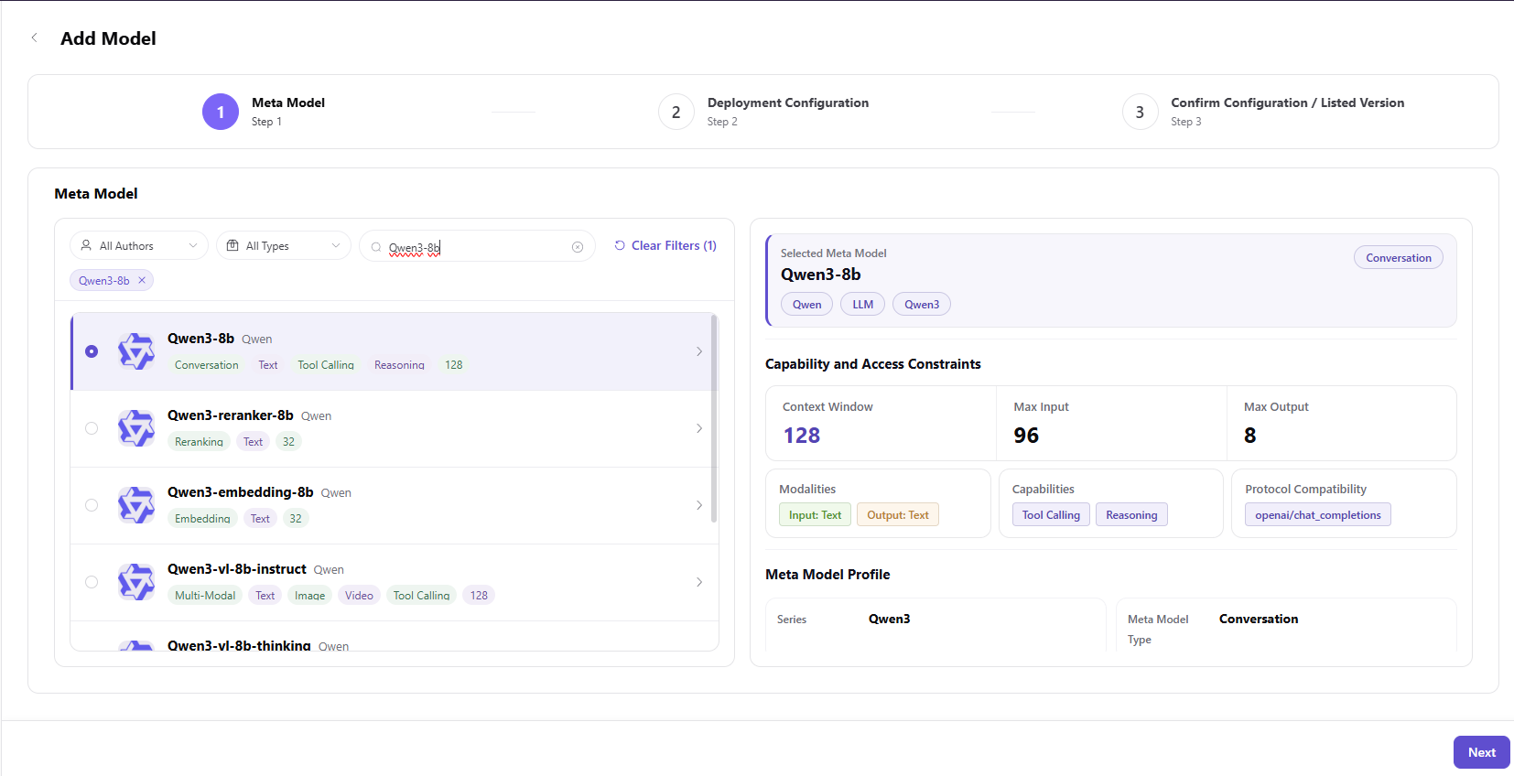The height and width of the screenshot is (776, 1514).
Task: Click Context Window value 128
Action: click(x=802, y=436)
